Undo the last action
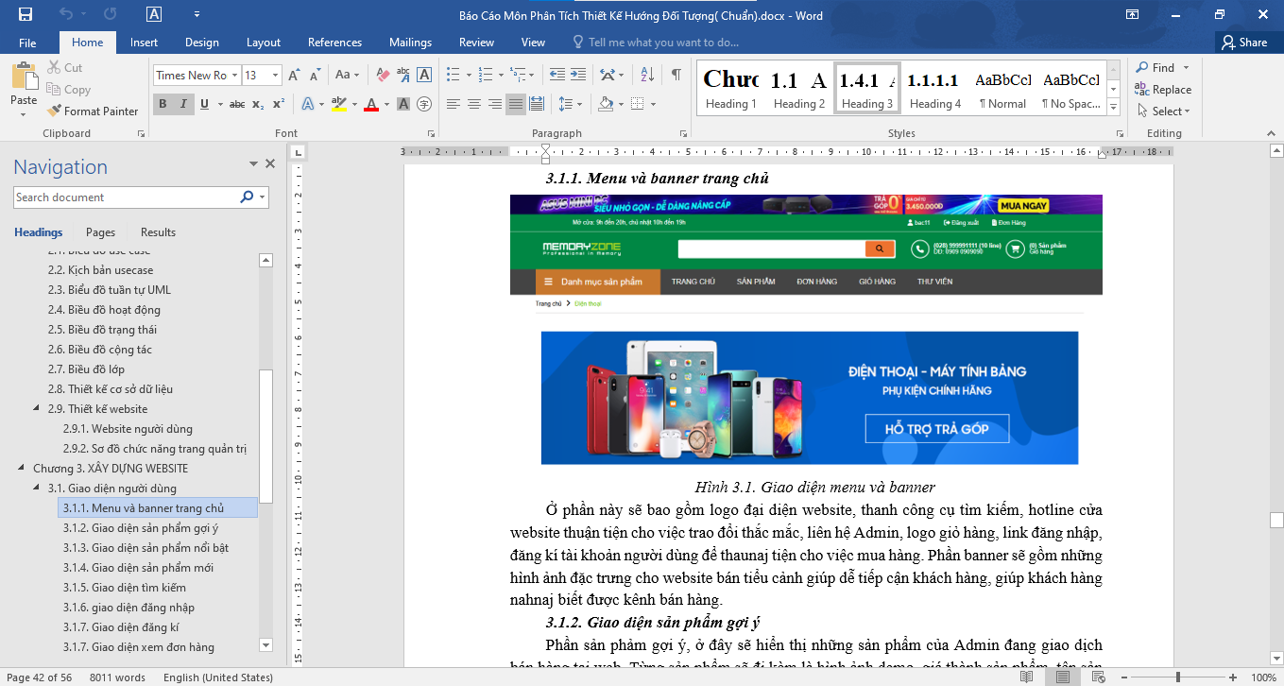The width and height of the screenshot is (1284, 686). point(66,15)
